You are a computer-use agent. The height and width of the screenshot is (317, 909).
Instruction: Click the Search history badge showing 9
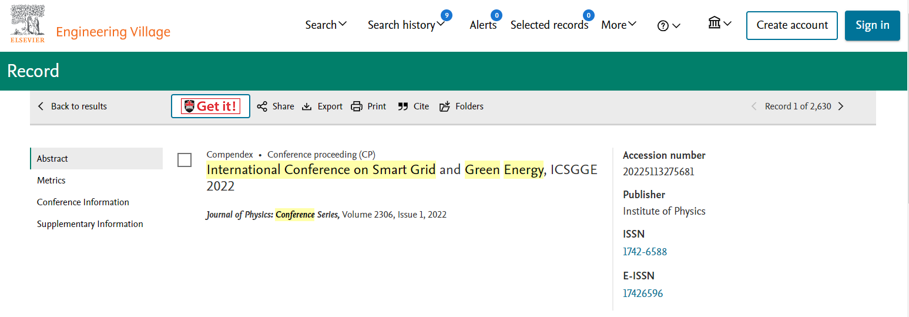tap(447, 15)
